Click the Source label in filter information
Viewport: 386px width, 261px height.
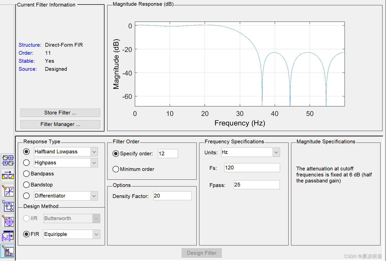(28, 69)
